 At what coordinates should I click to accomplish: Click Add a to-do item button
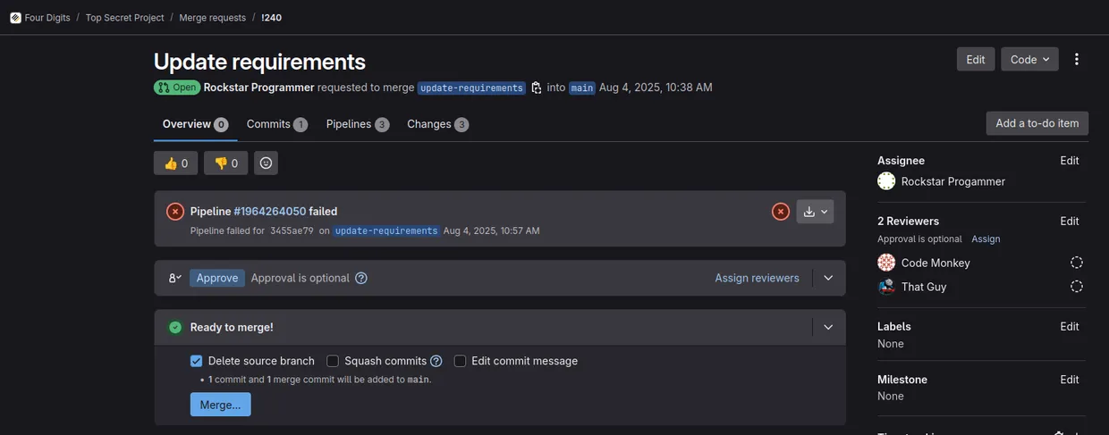tap(1037, 123)
